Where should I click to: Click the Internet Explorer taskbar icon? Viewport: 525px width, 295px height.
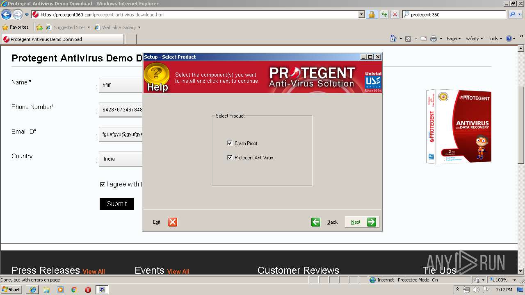point(32,290)
